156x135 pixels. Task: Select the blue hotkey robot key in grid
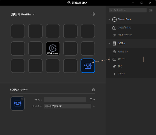[88, 66]
